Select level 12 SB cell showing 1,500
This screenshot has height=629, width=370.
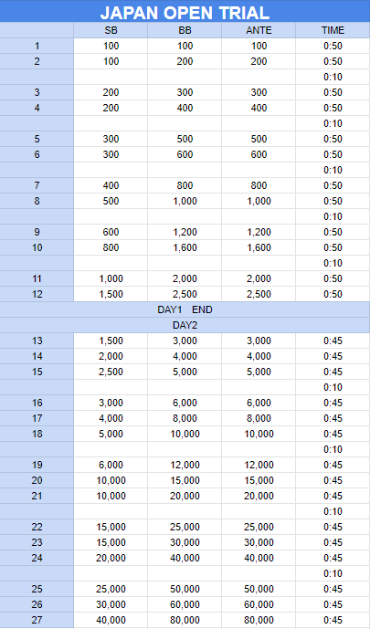tap(111, 294)
